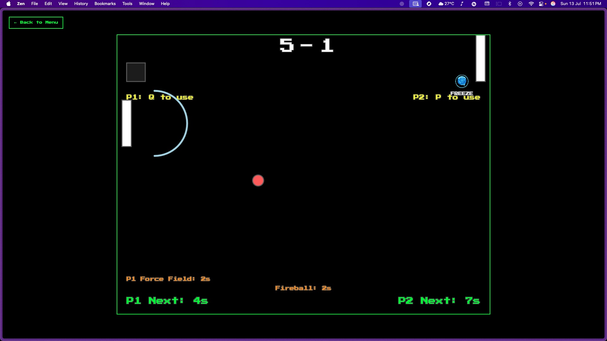Screen dimensions: 607x341
Task: Open the Apple menu
Action: pos(9,4)
